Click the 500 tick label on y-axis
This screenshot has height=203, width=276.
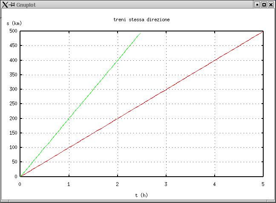[12, 31]
